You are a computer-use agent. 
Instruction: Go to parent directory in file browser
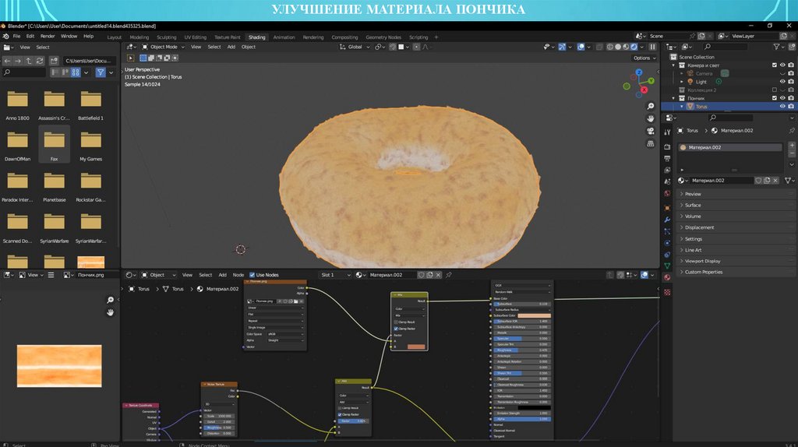(x=29, y=61)
